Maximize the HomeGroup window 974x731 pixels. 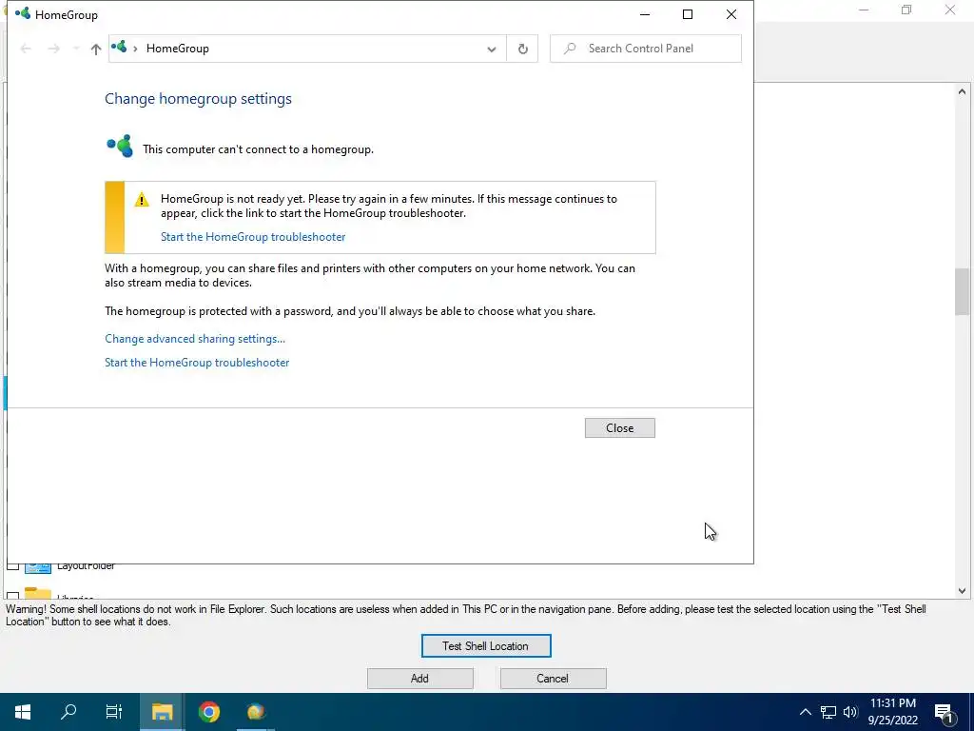tap(688, 14)
